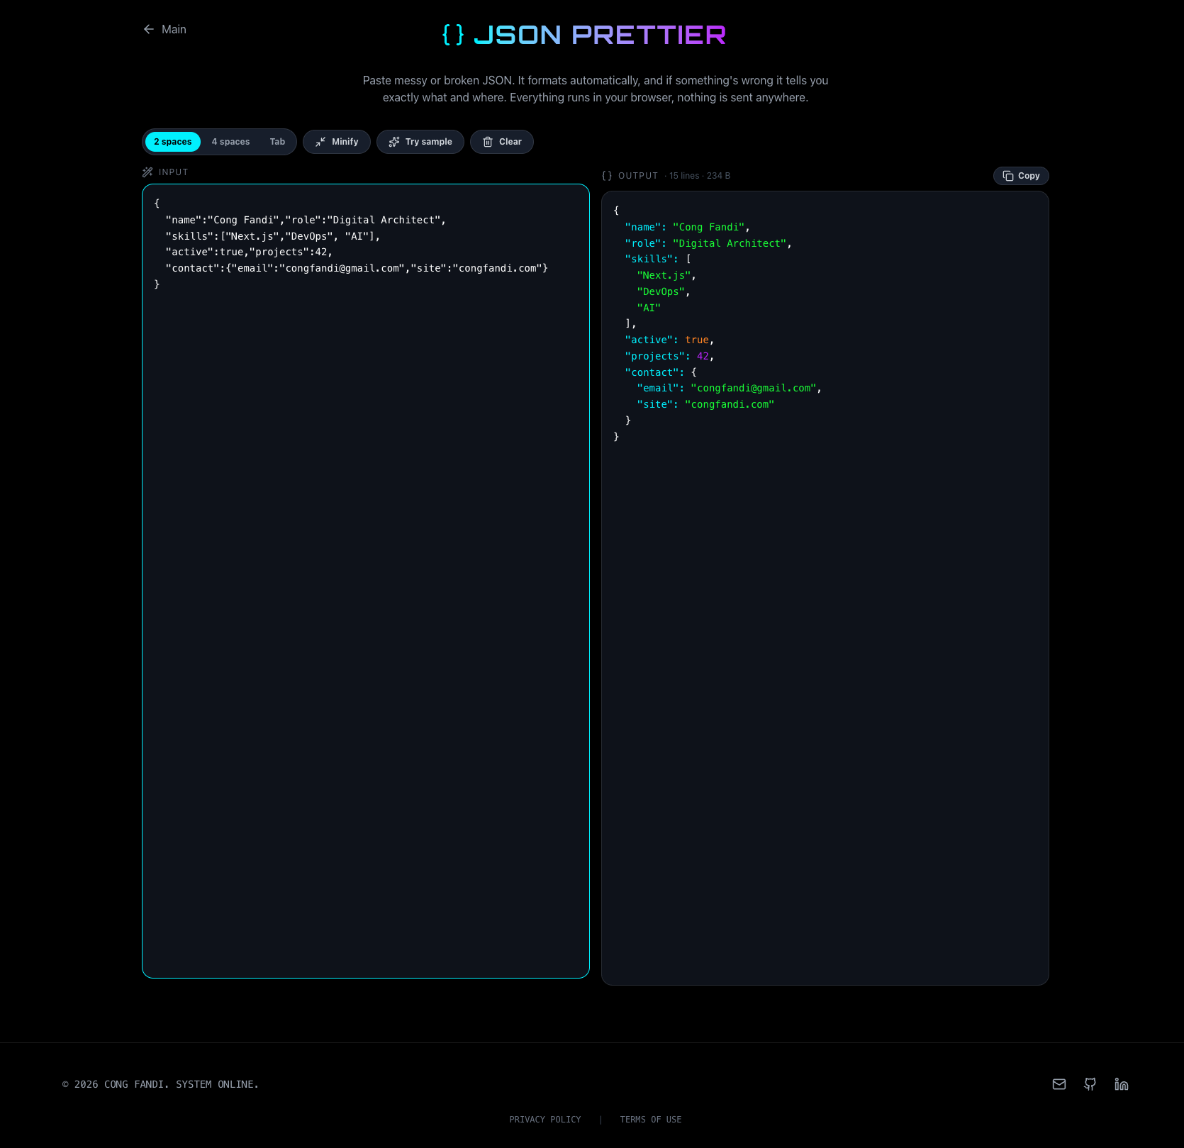Click the magic wand icon beside INPUT
This screenshot has height=1148, width=1184.
pos(147,172)
